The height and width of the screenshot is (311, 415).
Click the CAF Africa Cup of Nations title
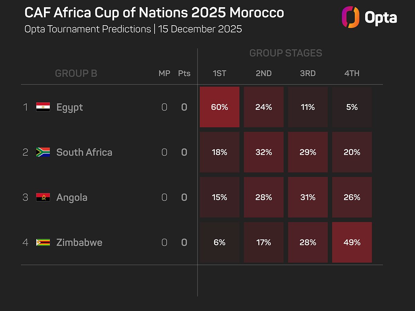click(x=154, y=13)
